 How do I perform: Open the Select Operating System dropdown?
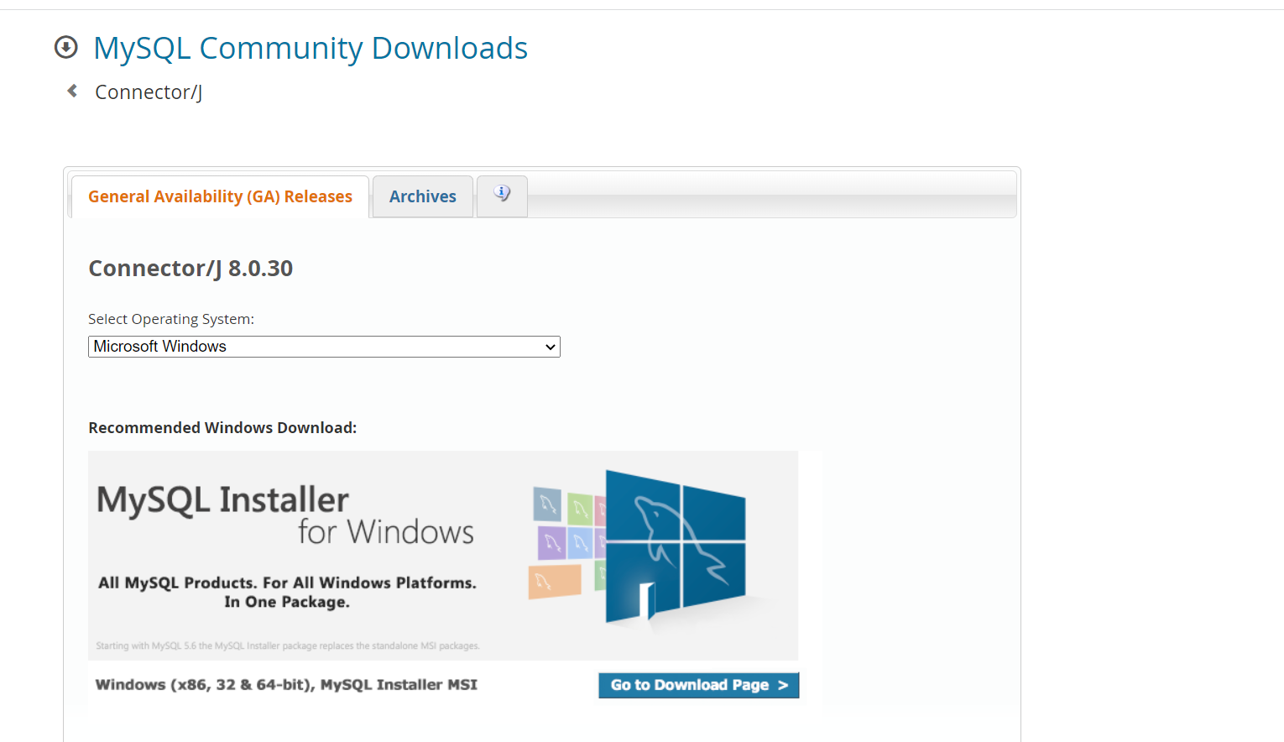click(x=324, y=347)
